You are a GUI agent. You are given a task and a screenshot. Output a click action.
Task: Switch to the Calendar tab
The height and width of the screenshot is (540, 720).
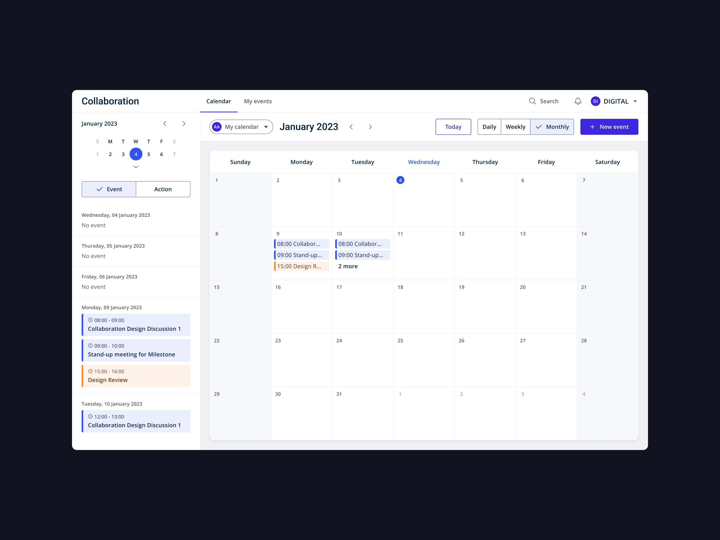(218, 101)
